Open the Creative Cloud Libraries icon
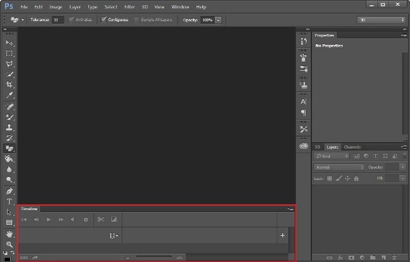410x262 pixels. click(304, 146)
